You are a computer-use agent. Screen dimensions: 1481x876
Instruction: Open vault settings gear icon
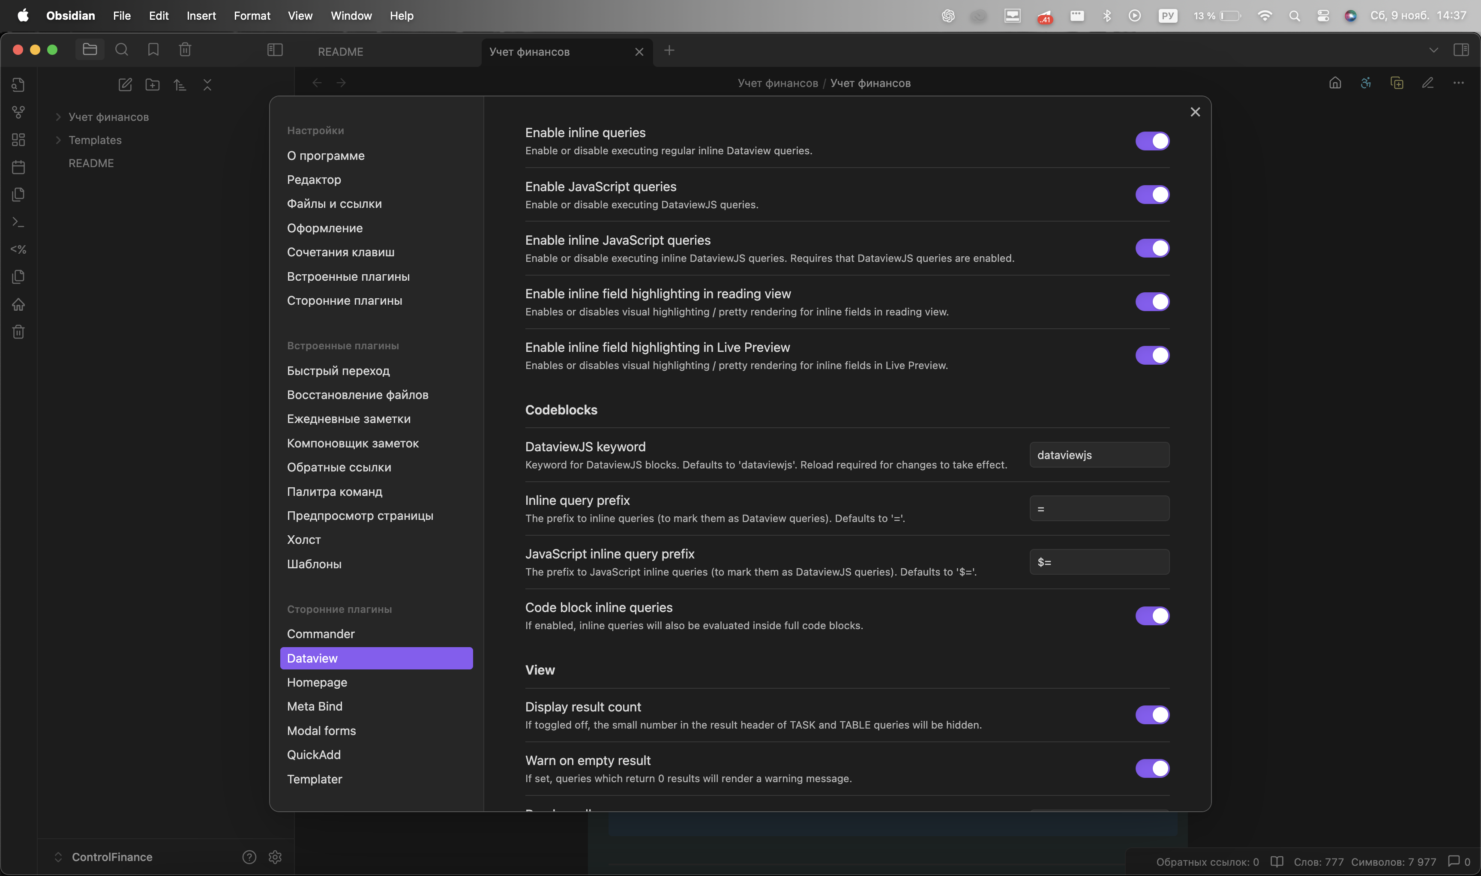point(275,857)
